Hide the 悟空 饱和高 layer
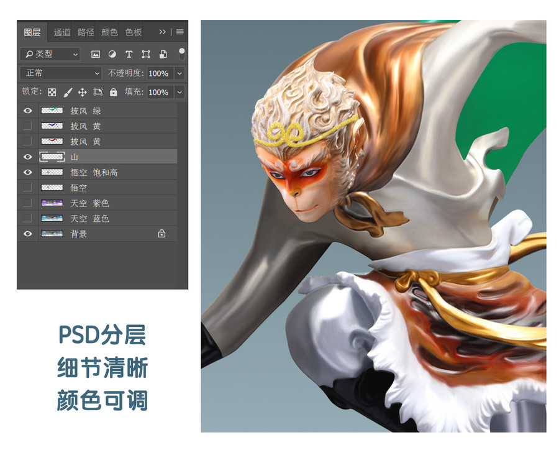Viewport: 559px width, 458px height. click(x=27, y=172)
